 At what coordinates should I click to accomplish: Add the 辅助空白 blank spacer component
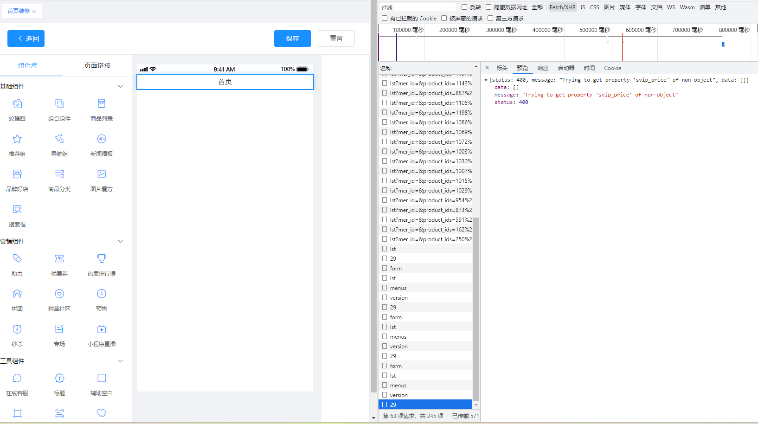[102, 385]
